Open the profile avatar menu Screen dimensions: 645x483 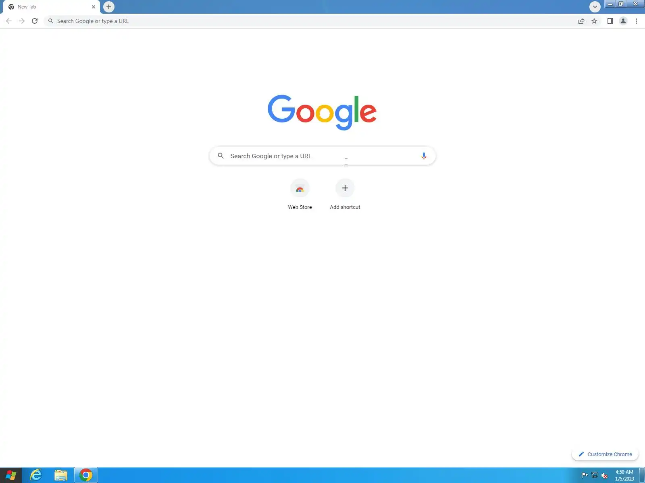pos(623,21)
